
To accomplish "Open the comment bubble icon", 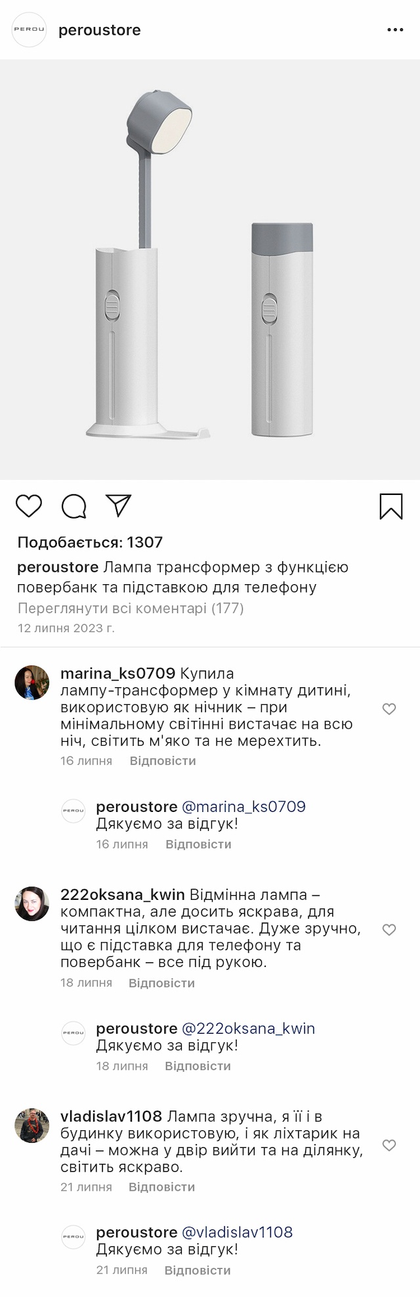I will (74, 506).
